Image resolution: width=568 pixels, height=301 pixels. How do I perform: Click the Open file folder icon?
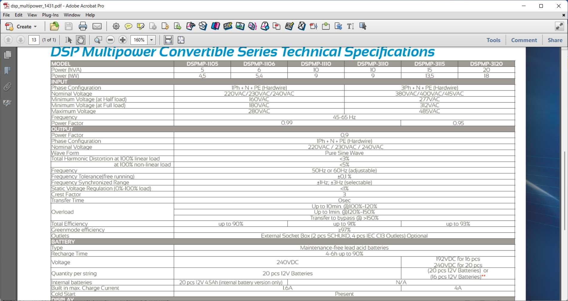click(x=54, y=27)
